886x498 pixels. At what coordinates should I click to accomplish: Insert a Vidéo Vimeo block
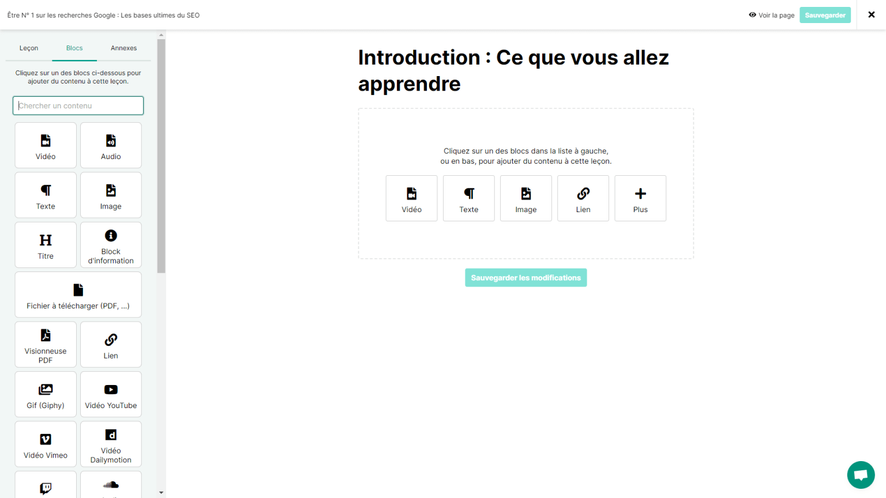tap(46, 444)
